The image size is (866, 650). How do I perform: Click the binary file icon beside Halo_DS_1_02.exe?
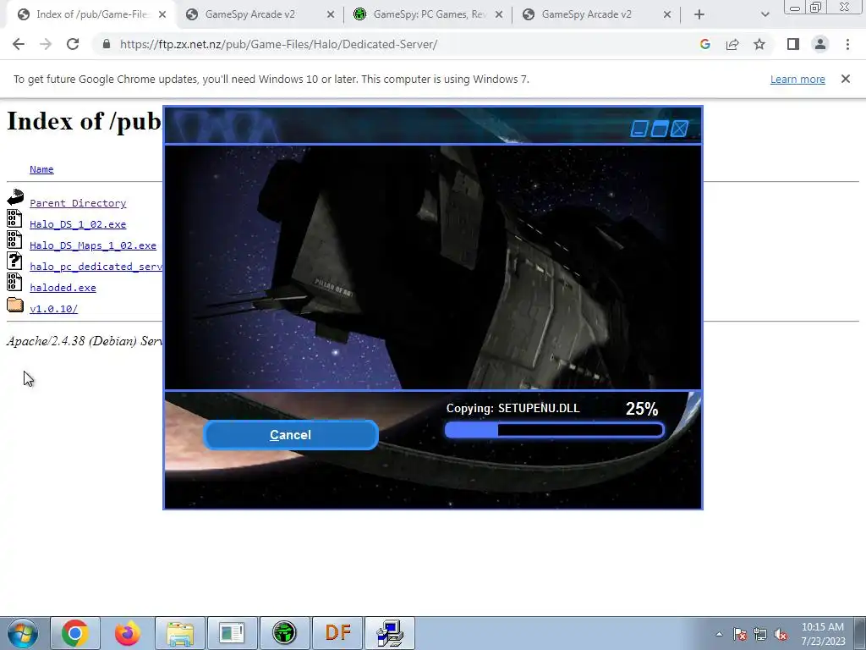click(x=14, y=218)
